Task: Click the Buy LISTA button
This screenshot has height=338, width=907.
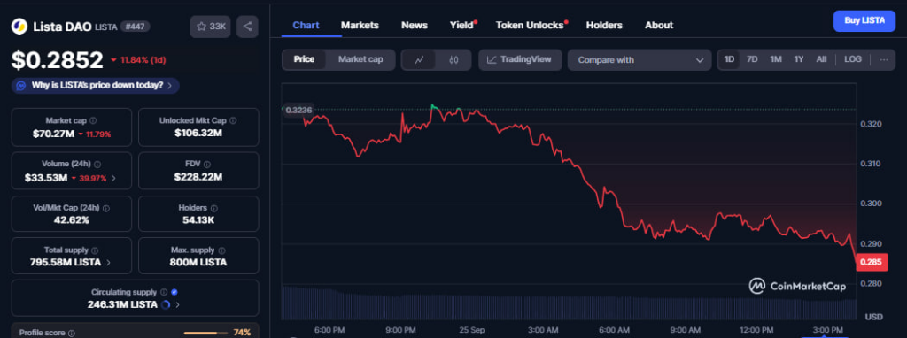Action: coord(864,21)
